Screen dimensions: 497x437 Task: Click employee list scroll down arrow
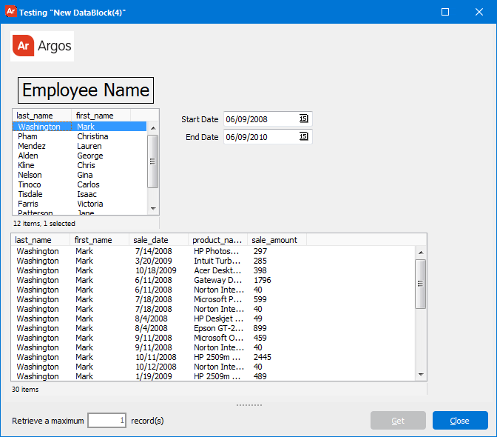pos(153,209)
